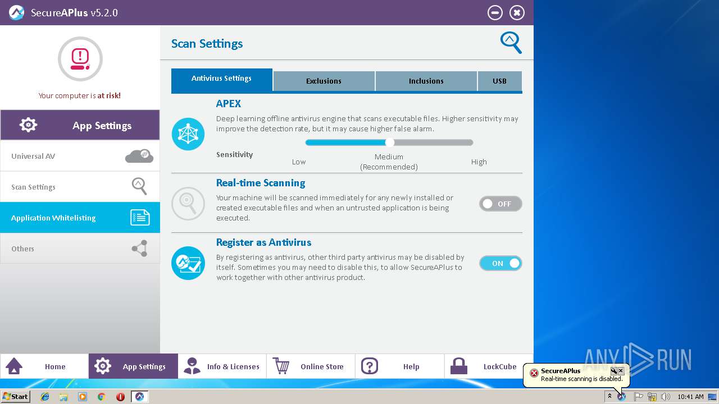
Task: Click the volume speaker tray icon
Action: (x=666, y=397)
